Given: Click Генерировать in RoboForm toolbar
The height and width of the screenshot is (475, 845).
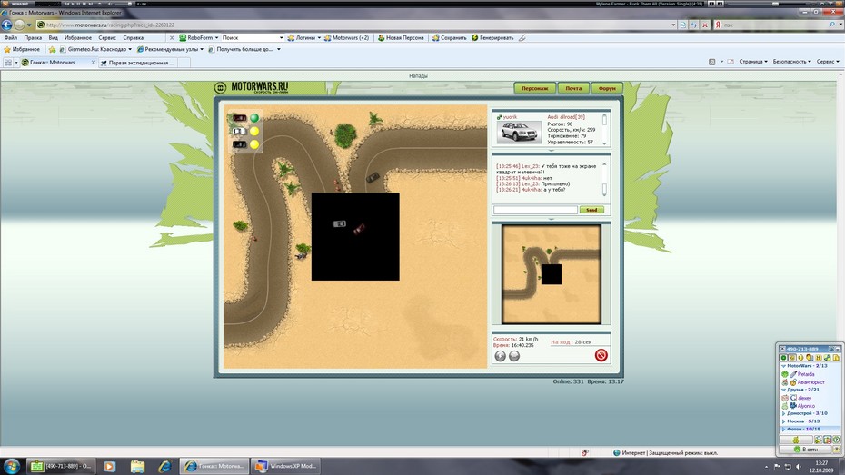Looking at the screenshot, I should 492,38.
